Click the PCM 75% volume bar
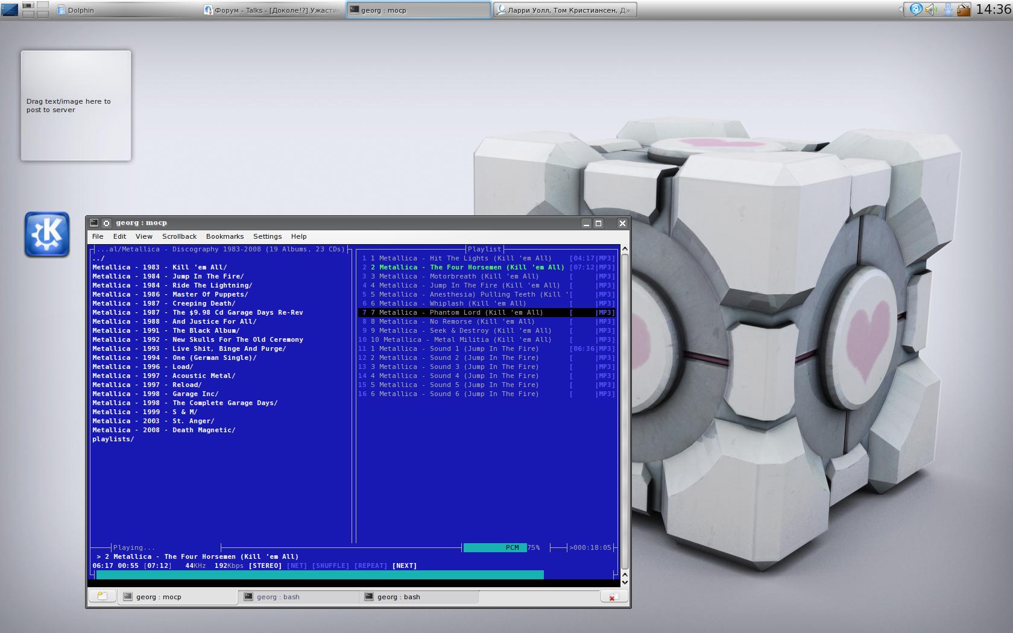The height and width of the screenshot is (633, 1013). point(502,547)
